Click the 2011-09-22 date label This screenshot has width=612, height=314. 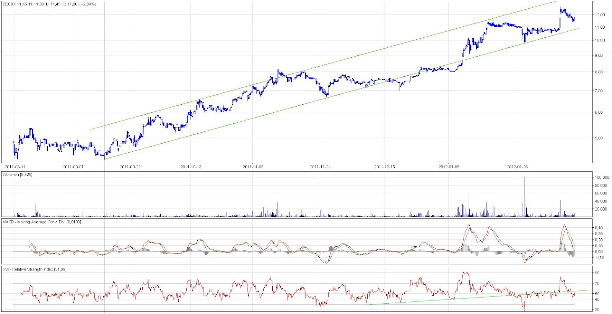130,167
